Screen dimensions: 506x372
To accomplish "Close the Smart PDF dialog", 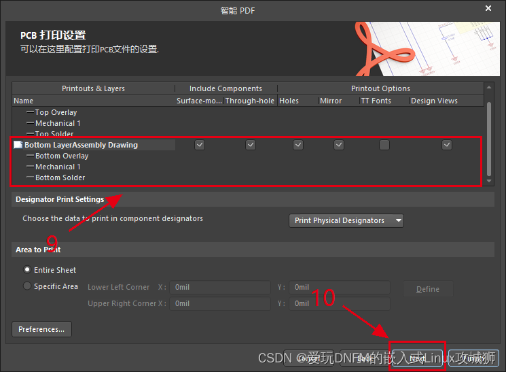I will pos(488,8).
